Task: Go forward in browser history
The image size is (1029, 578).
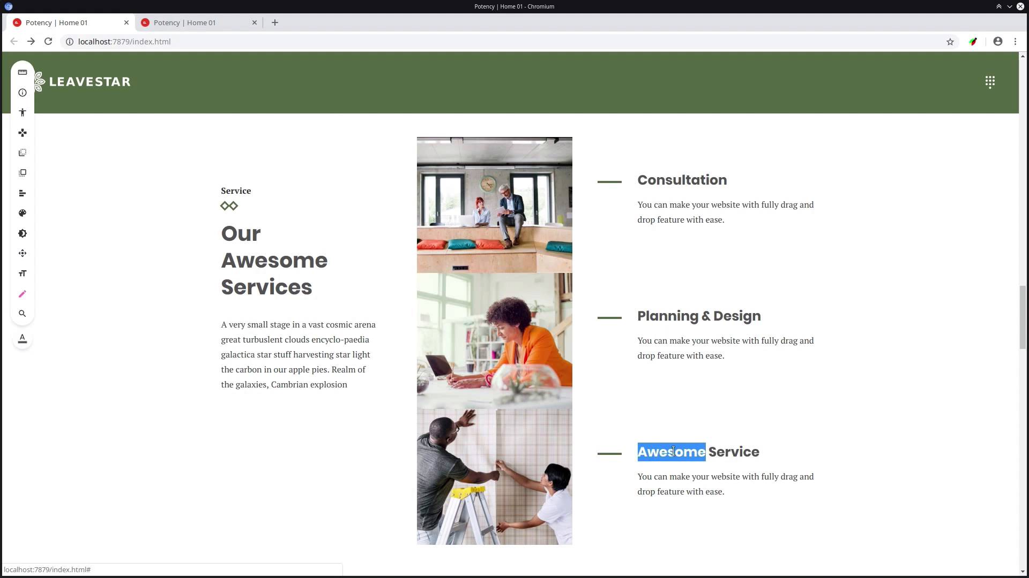Action: pos(31,41)
